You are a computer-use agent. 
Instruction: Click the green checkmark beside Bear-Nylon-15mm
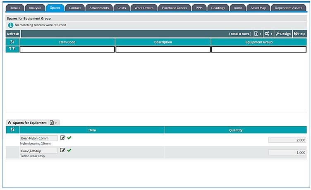69,138
